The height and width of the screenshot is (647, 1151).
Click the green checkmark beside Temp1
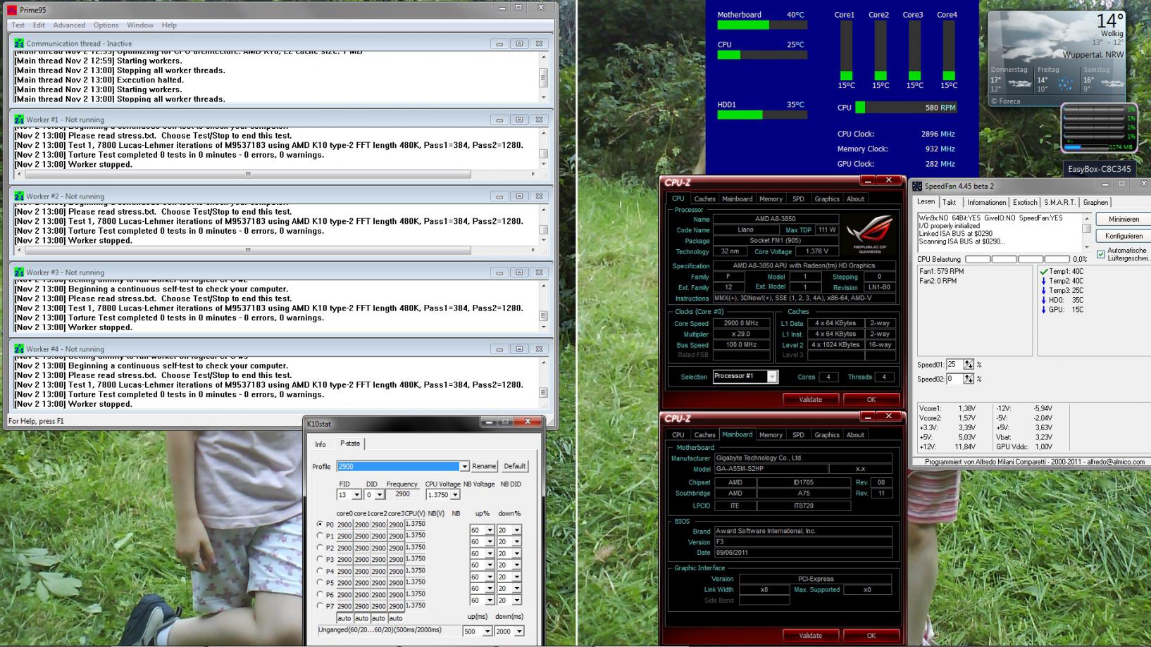(x=1044, y=271)
